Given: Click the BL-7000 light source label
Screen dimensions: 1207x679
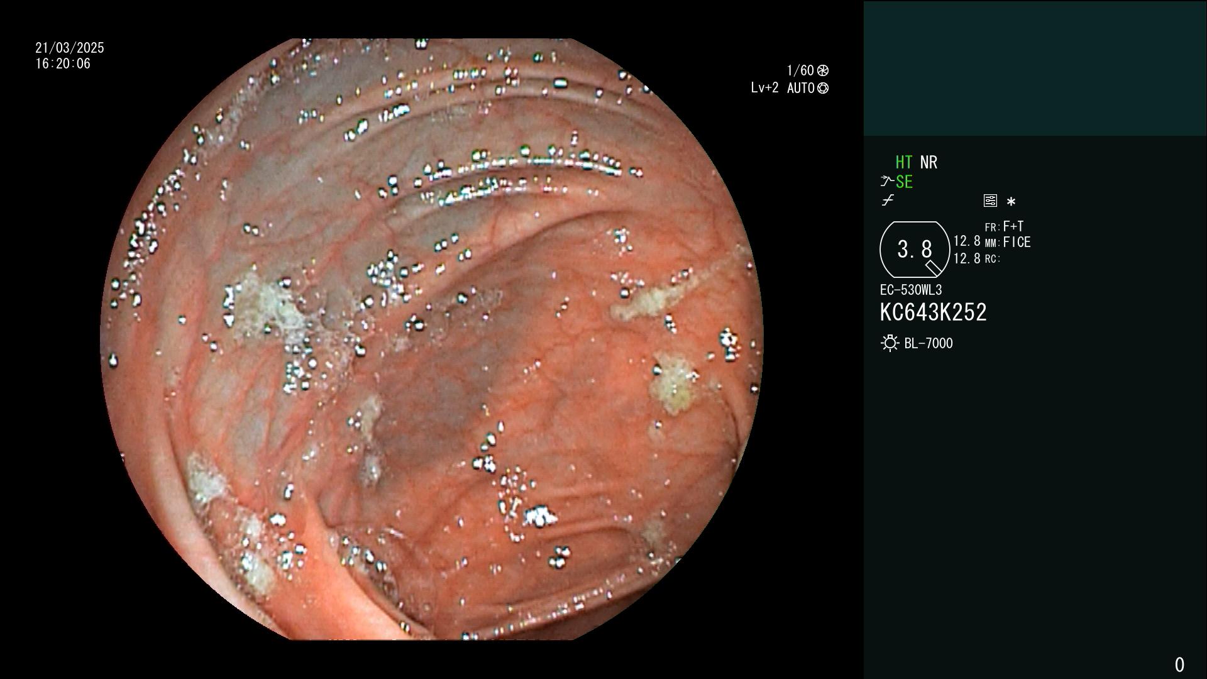Looking at the screenshot, I should tap(929, 343).
